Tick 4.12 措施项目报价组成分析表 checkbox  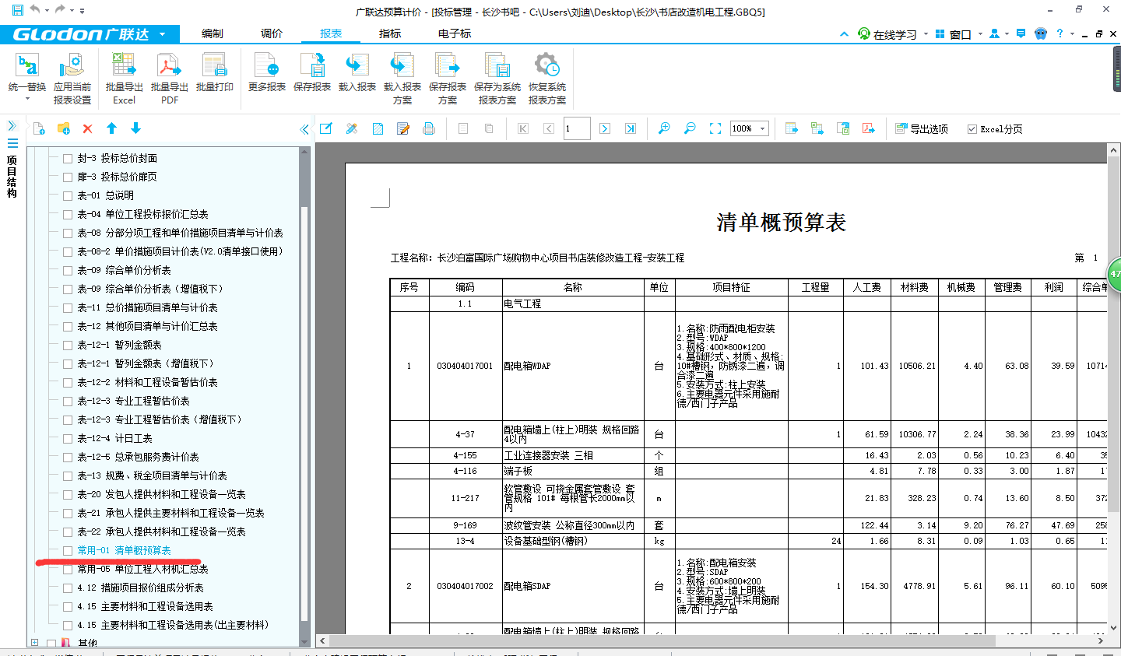point(68,588)
